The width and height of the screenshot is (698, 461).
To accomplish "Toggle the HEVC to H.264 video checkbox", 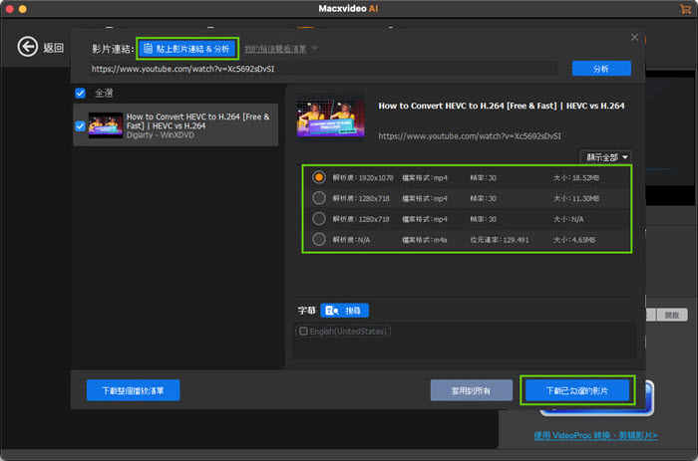I will click(x=80, y=125).
